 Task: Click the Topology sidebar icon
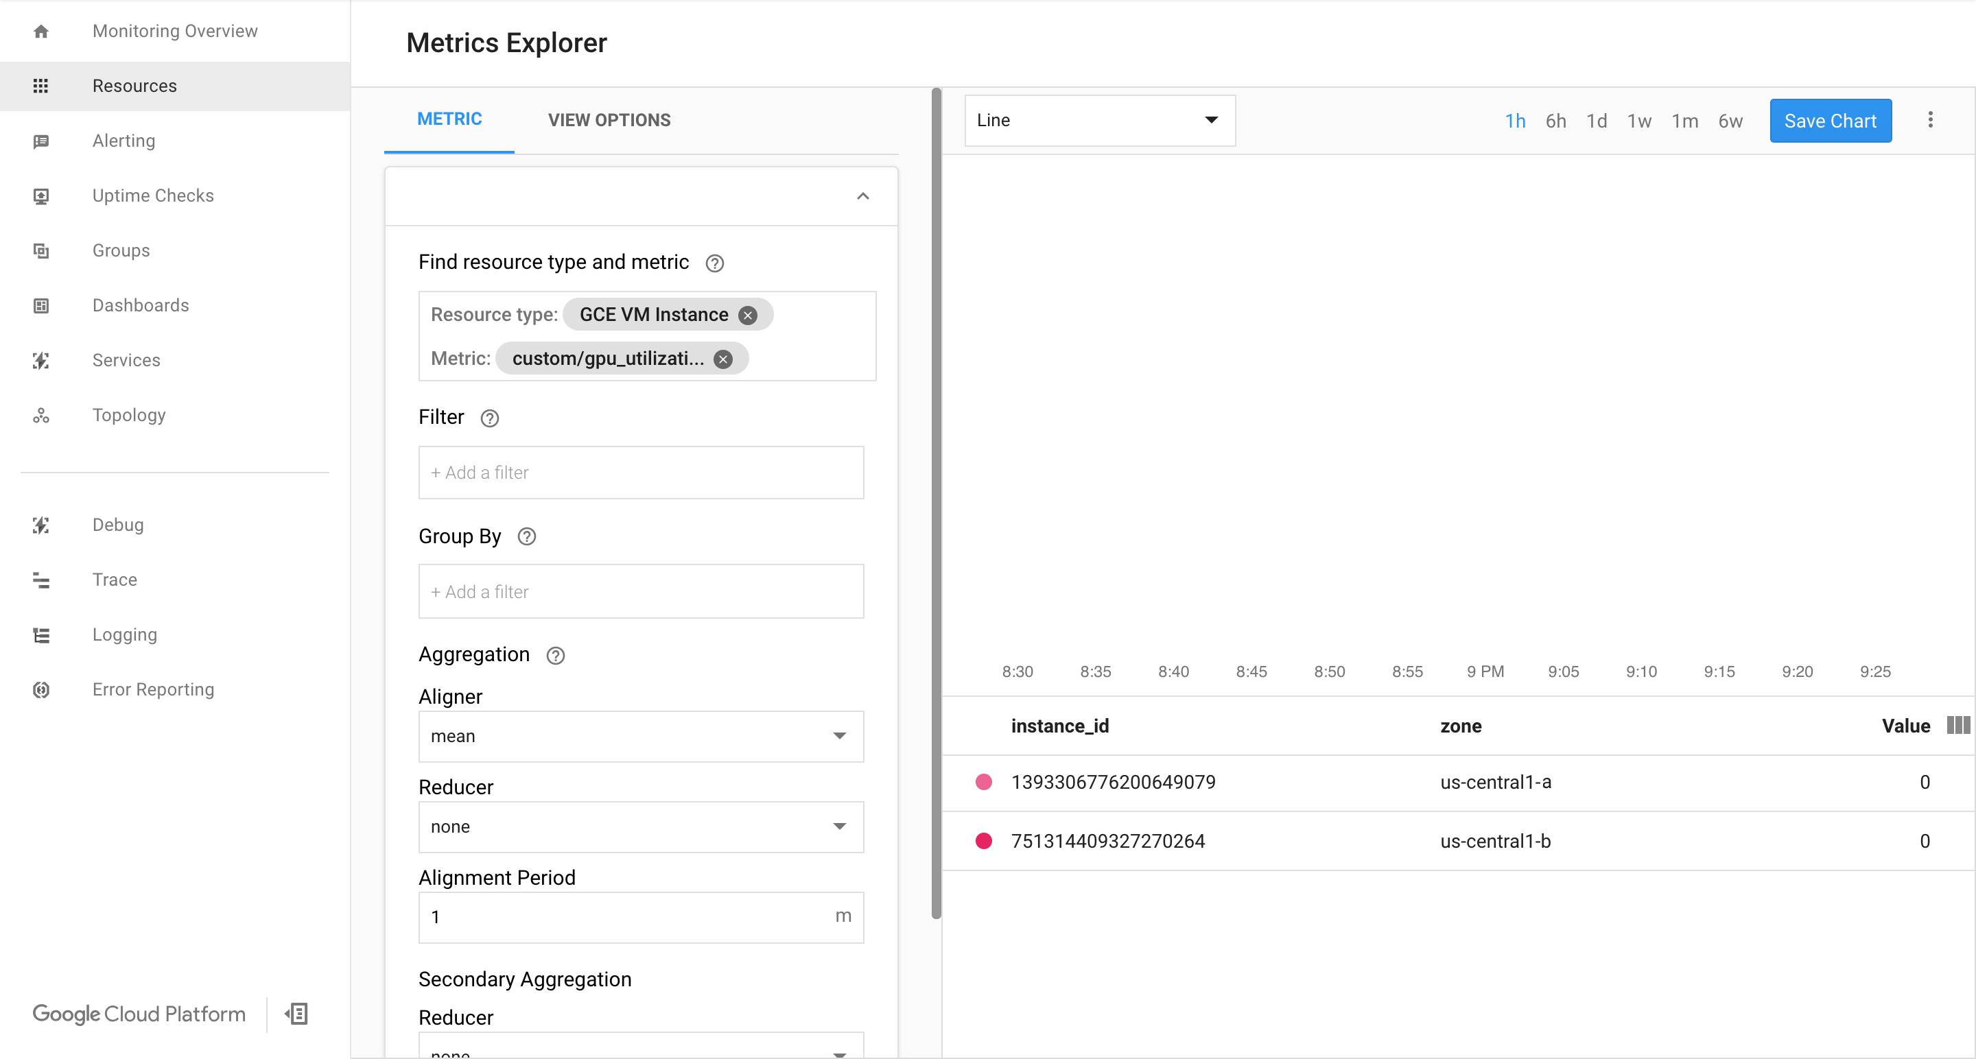click(40, 414)
